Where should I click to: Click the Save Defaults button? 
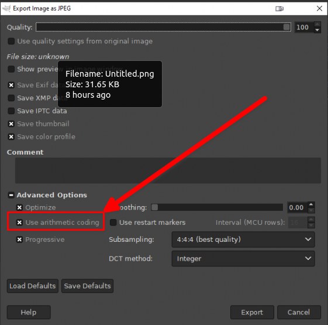[88, 286]
